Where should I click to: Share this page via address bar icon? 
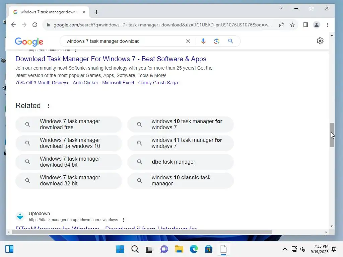[x=281, y=25]
